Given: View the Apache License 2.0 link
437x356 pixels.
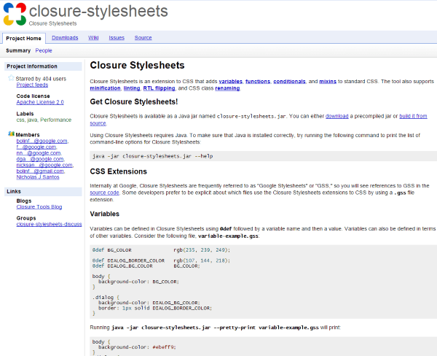Looking at the screenshot, I should click(40, 103).
